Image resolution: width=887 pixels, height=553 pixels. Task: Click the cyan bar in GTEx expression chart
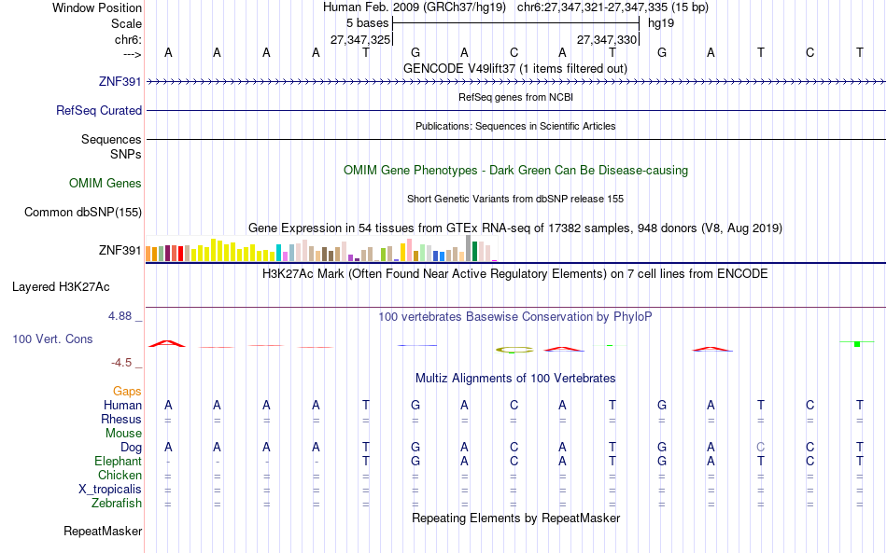[279, 253]
